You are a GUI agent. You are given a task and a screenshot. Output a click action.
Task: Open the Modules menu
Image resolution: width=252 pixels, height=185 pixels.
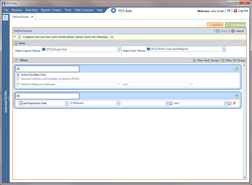pos(17,10)
